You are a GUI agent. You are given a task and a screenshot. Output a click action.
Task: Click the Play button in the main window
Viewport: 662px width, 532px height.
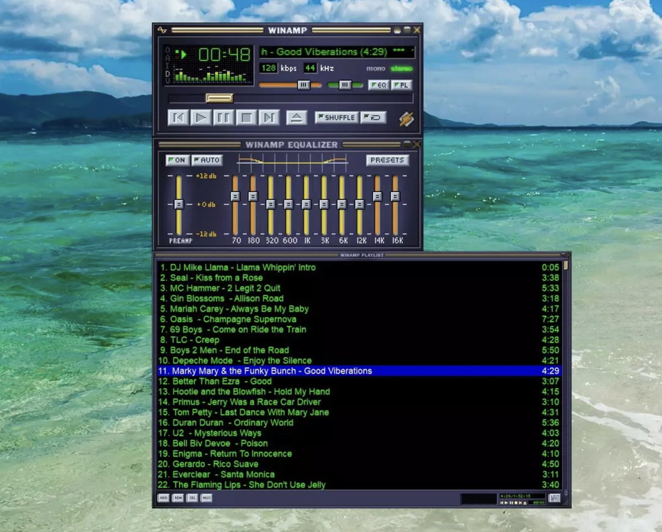(201, 117)
